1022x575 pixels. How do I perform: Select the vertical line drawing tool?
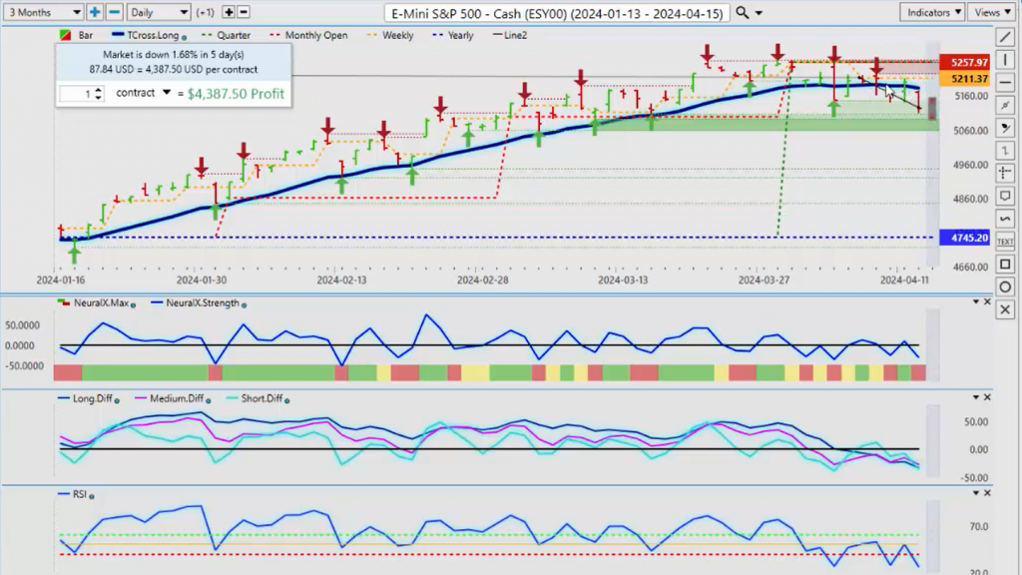[1005, 60]
